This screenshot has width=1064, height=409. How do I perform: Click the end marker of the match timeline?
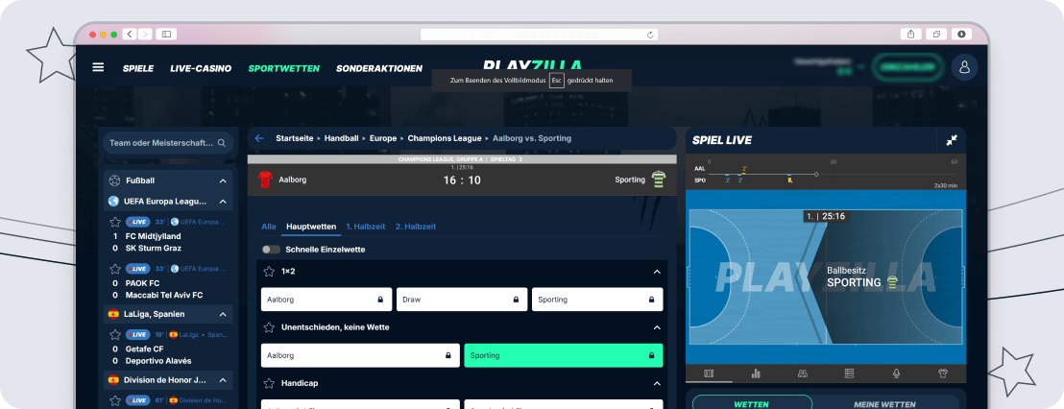[x=816, y=175]
